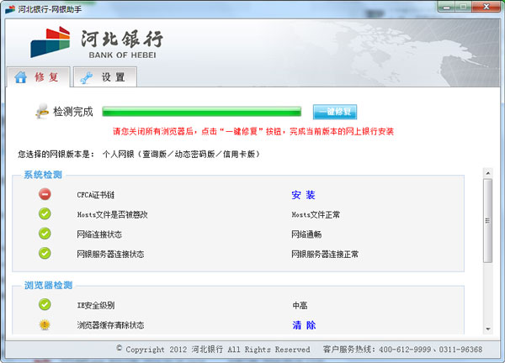
Task: Click the red CFCA证书链 error icon
Action: coord(45,194)
